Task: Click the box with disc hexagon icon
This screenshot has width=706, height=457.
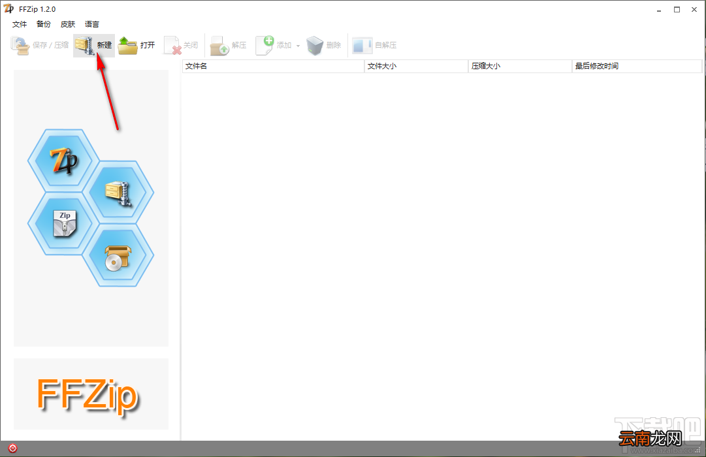Action: coord(118,255)
